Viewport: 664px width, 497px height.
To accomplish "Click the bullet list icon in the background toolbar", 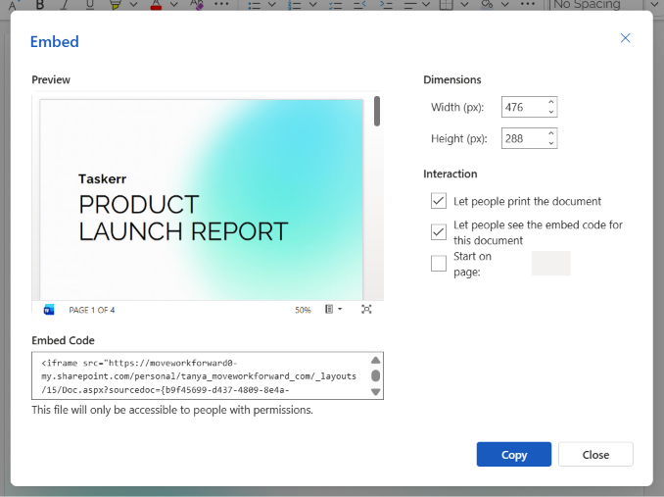I will click(x=254, y=5).
